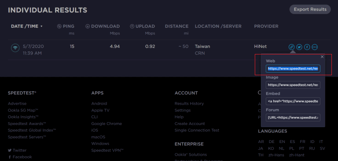Open the Windows app link
The image size is (338, 161).
coord(100,143)
